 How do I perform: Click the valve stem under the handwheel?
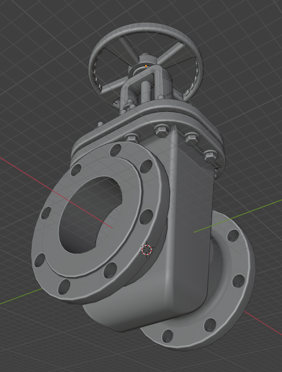coord(145,92)
